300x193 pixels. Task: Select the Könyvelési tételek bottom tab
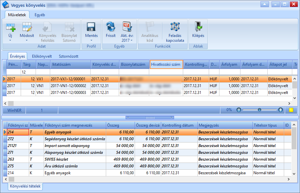(25, 186)
